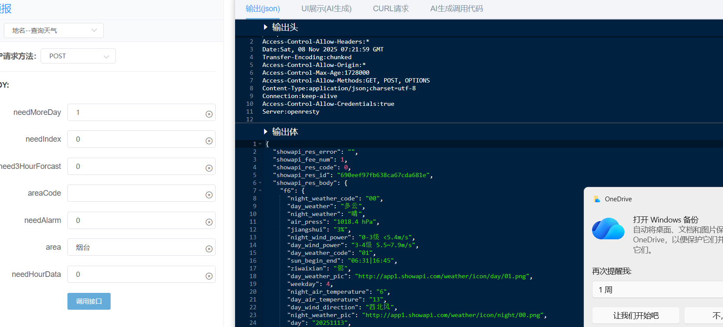723x327 pixels.
Task: Click the night_weather_pic URL in the JSON
Action: [453, 315]
